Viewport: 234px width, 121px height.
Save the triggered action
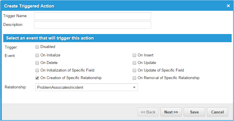(x=194, y=112)
